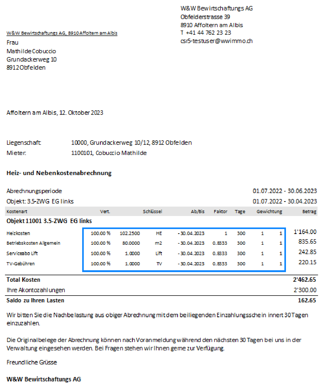Image resolution: width=323 pixels, height=384 pixels.
Task: Click recipient city '8912 Obfelden'
Action: [26, 68]
